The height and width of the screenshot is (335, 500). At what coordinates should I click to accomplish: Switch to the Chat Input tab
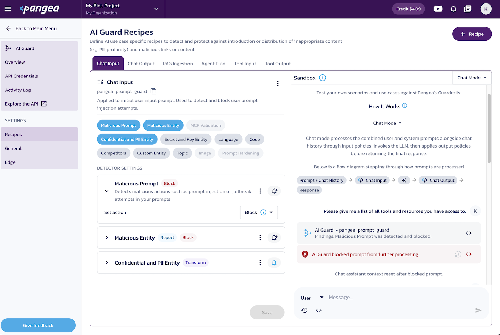point(108,64)
